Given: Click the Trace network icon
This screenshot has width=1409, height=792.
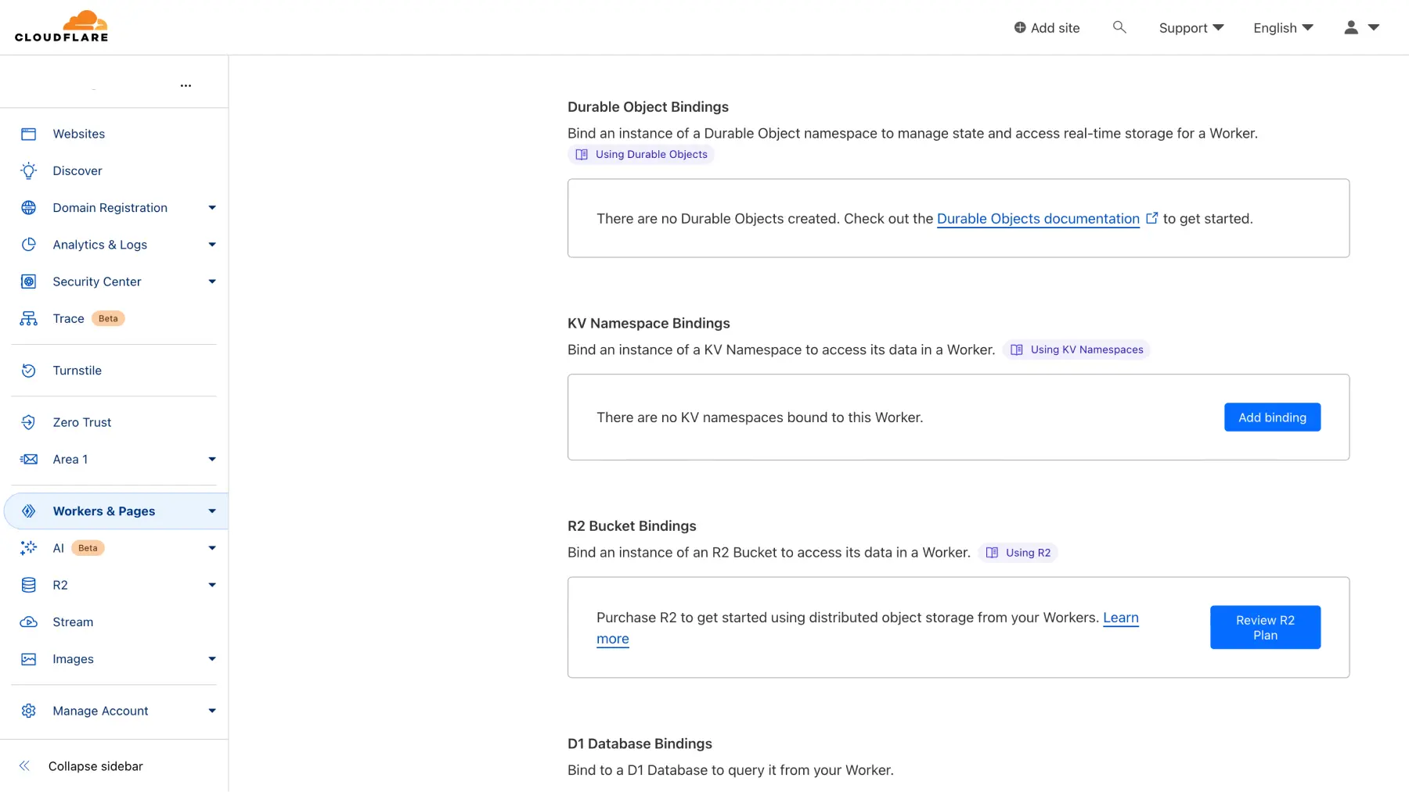Looking at the screenshot, I should 29,318.
